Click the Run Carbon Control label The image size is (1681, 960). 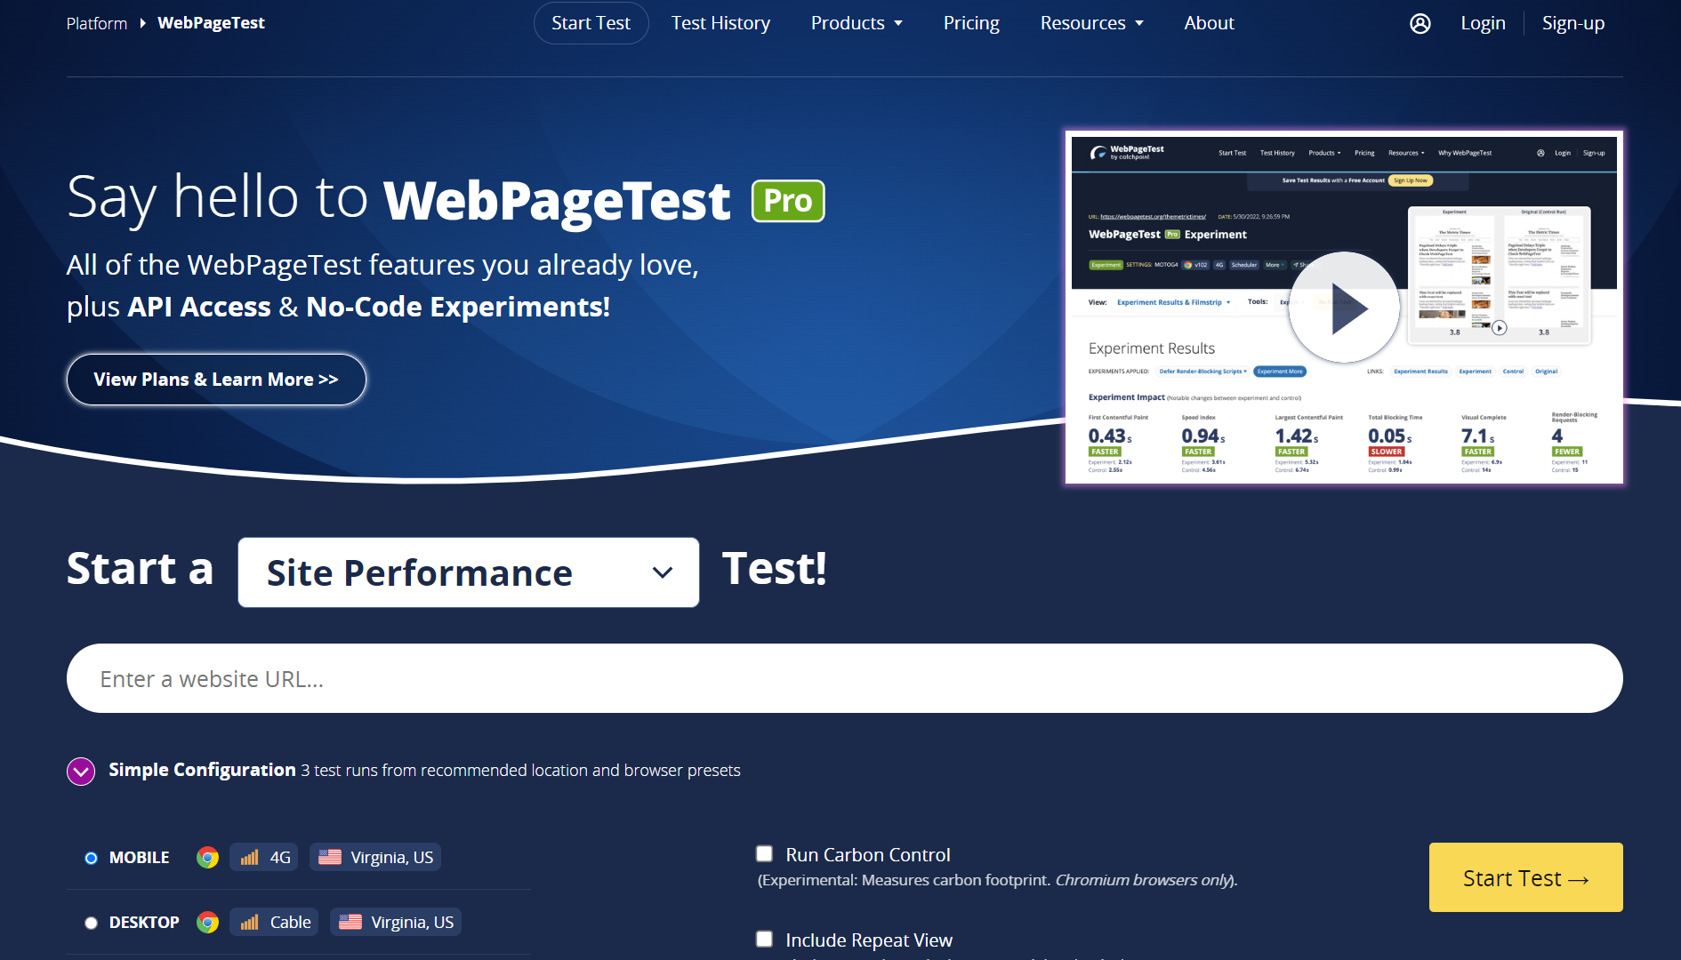[868, 854]
